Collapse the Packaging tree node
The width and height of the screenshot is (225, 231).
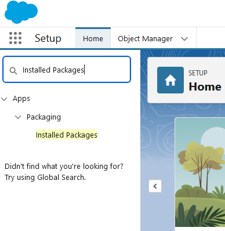coord(18,117)
